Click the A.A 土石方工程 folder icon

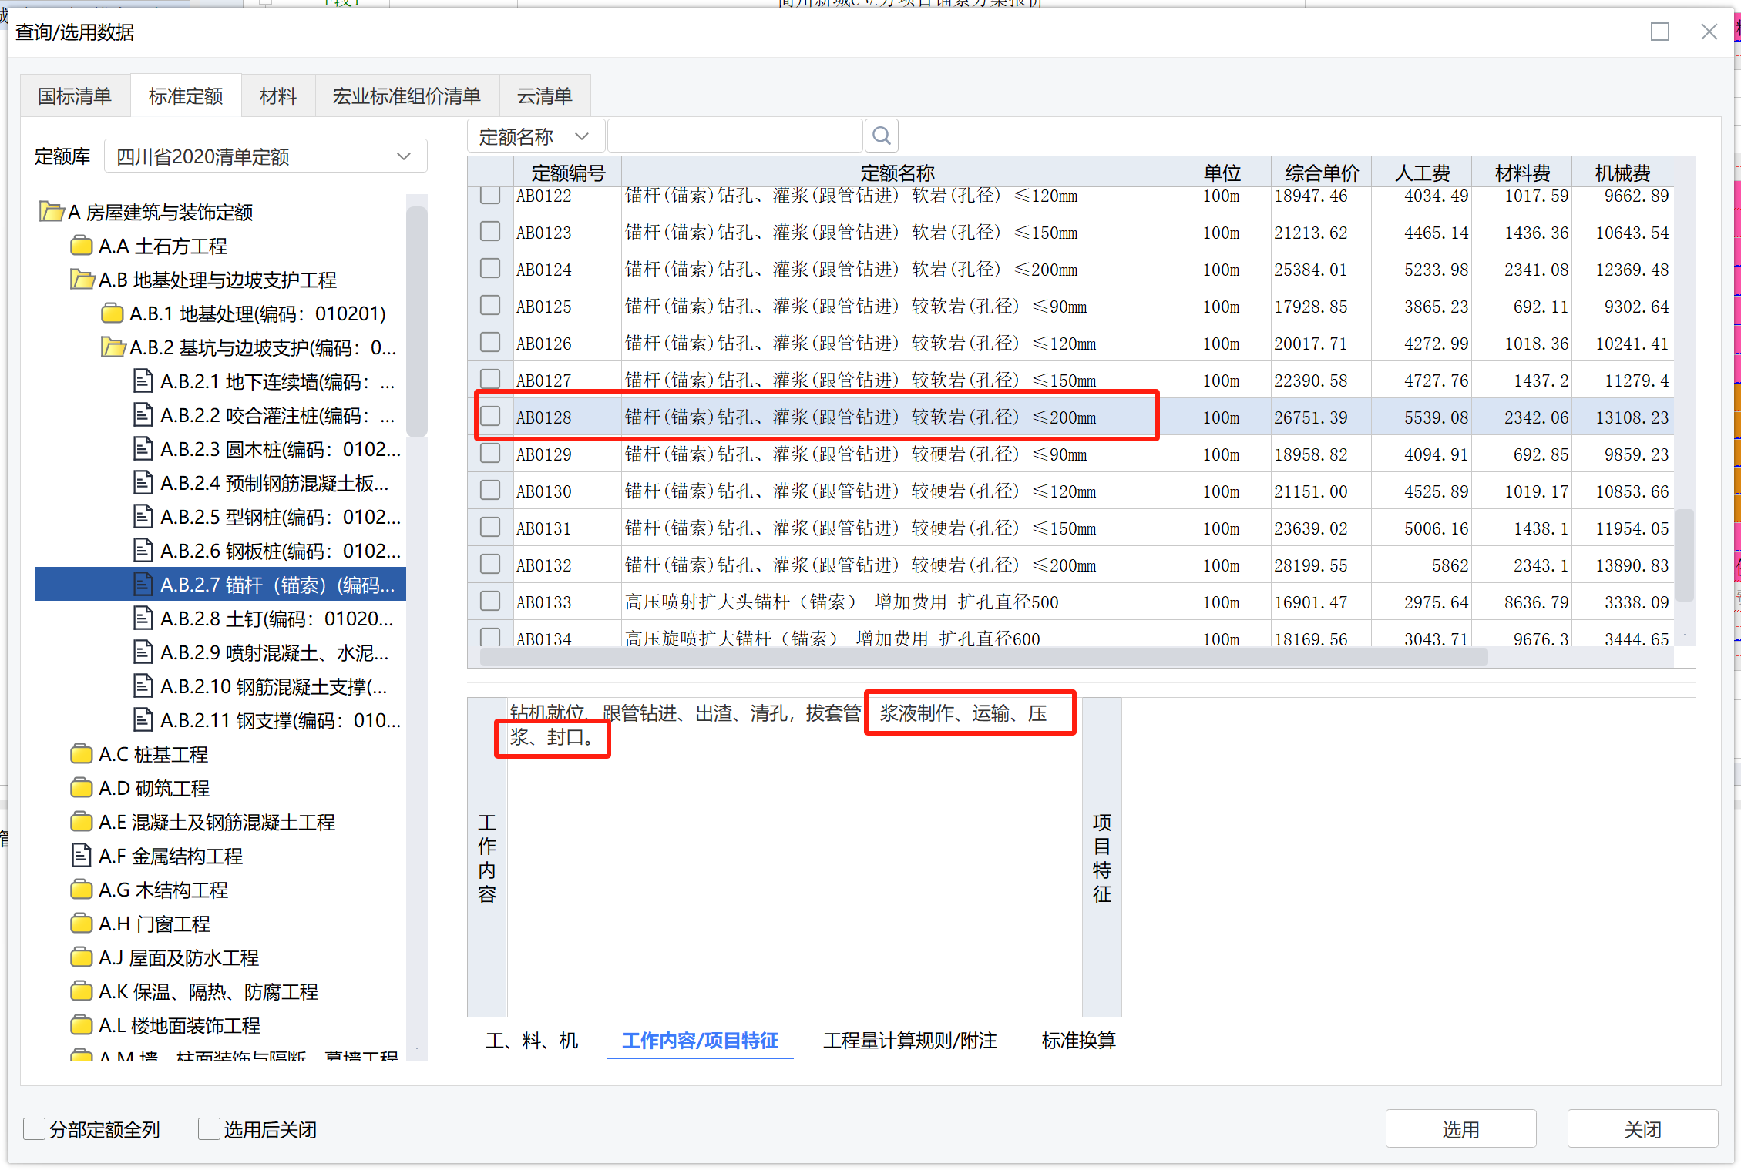point(81,246)
